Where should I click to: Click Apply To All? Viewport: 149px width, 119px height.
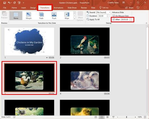93,19
